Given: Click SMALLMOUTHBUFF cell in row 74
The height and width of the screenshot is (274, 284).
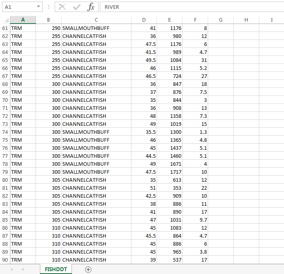Looking at the screenshot, I should tap(86, 132).
